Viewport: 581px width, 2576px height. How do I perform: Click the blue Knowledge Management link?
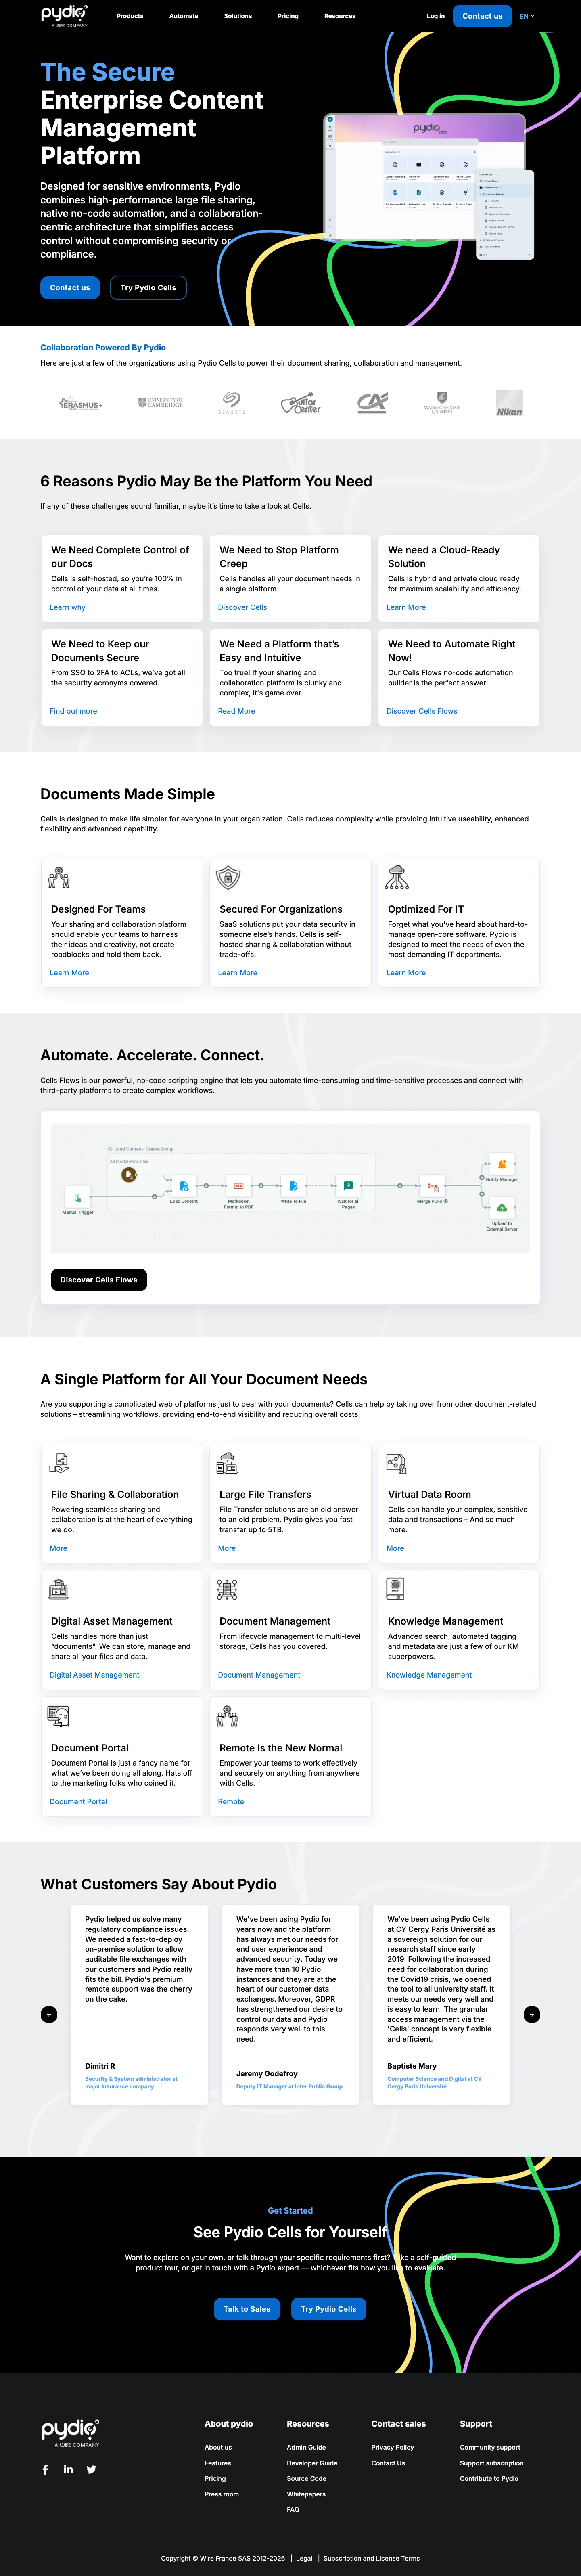point(429,1675)
